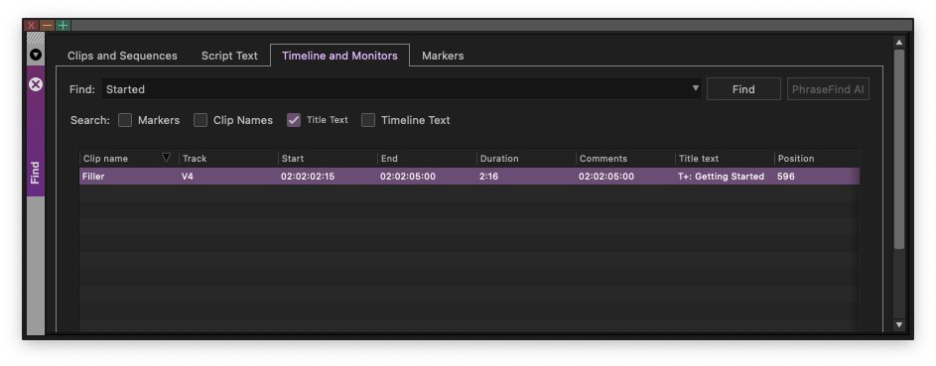The height and width of the screenshot is (366, 936).
Task: Click the scrollbar up arrow
Action: point(899,42)
